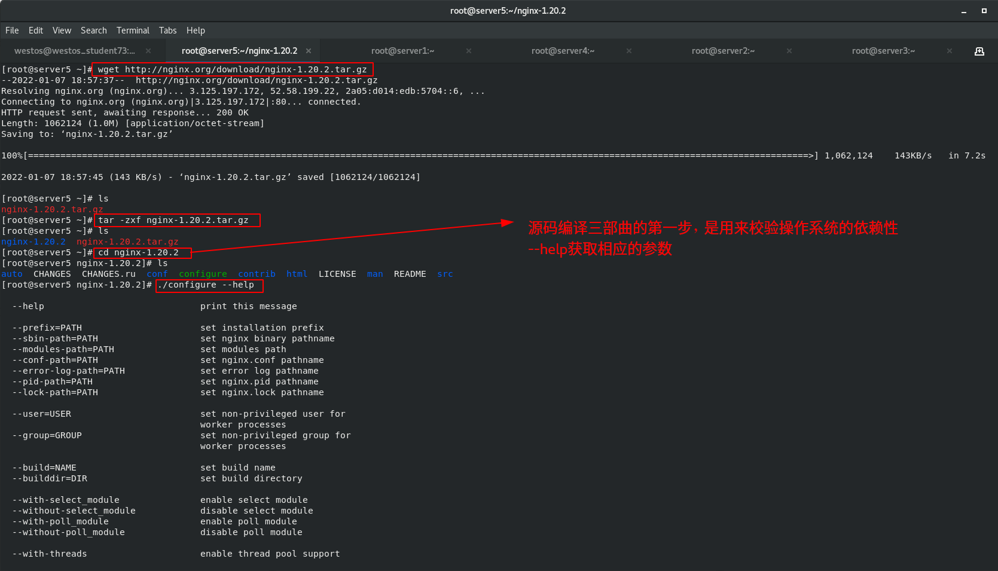Click the new terminal tab icon
The width and height of the screenshot is (998, 571).
[x=979, y=51]
